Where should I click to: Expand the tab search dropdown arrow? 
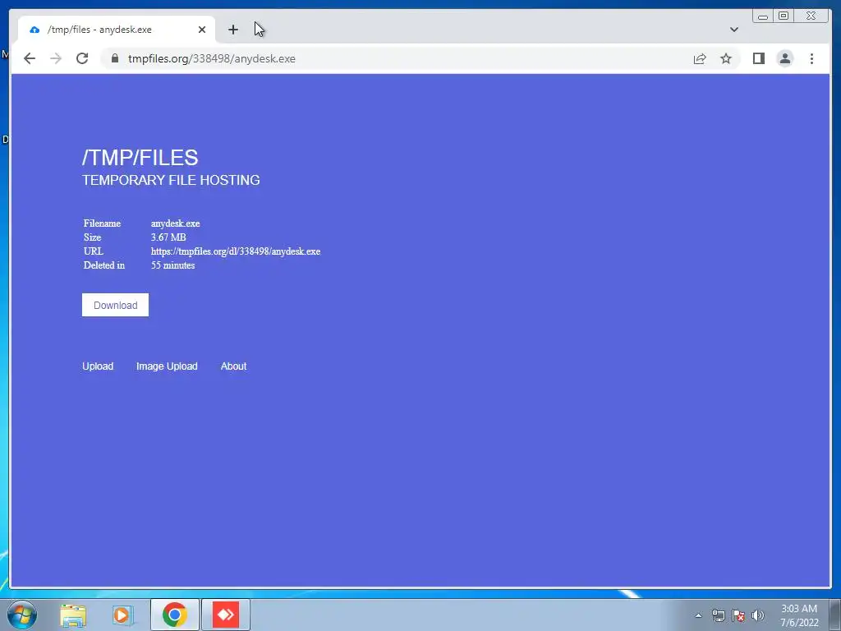[734, 30]
